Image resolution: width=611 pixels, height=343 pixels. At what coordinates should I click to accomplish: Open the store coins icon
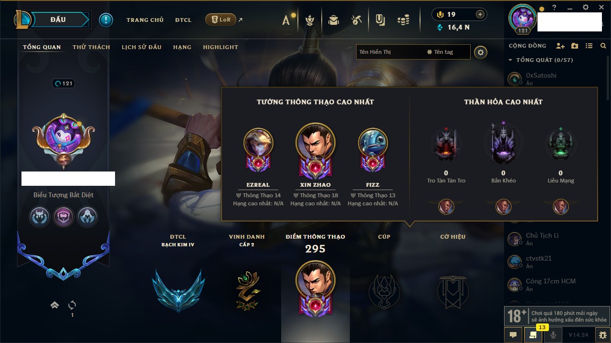(403, 20)
